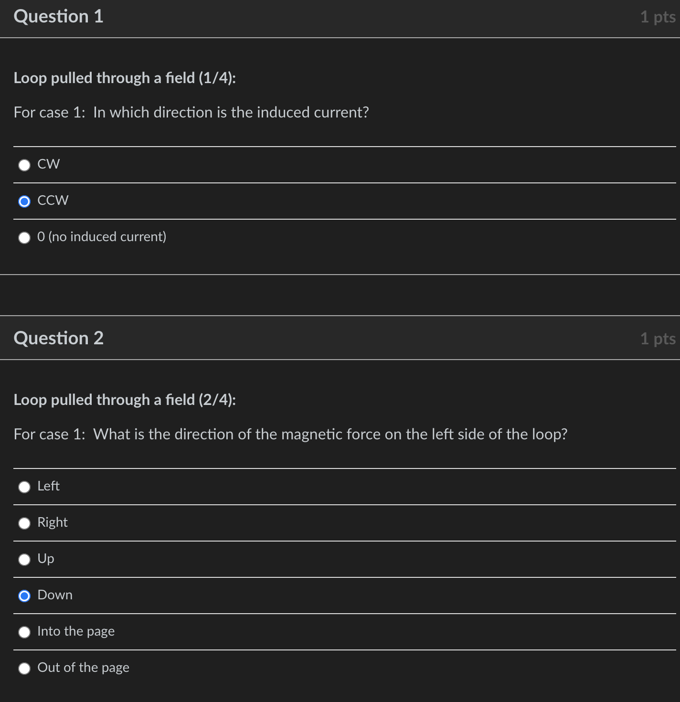Pick Into the page as the answer

[24, 632]
